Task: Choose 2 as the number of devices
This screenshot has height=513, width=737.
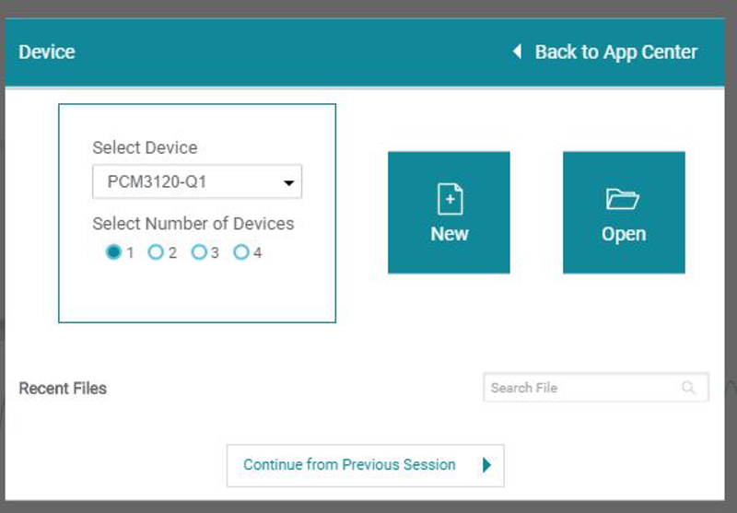Action: tap(156, 252)
